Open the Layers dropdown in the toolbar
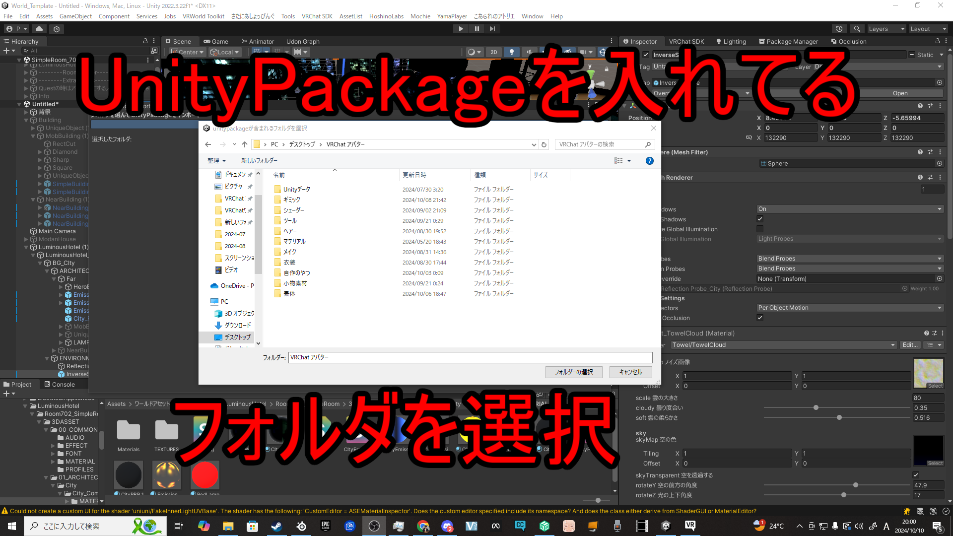This screenshot has height=536, width=953. click(x=886, y=28)
